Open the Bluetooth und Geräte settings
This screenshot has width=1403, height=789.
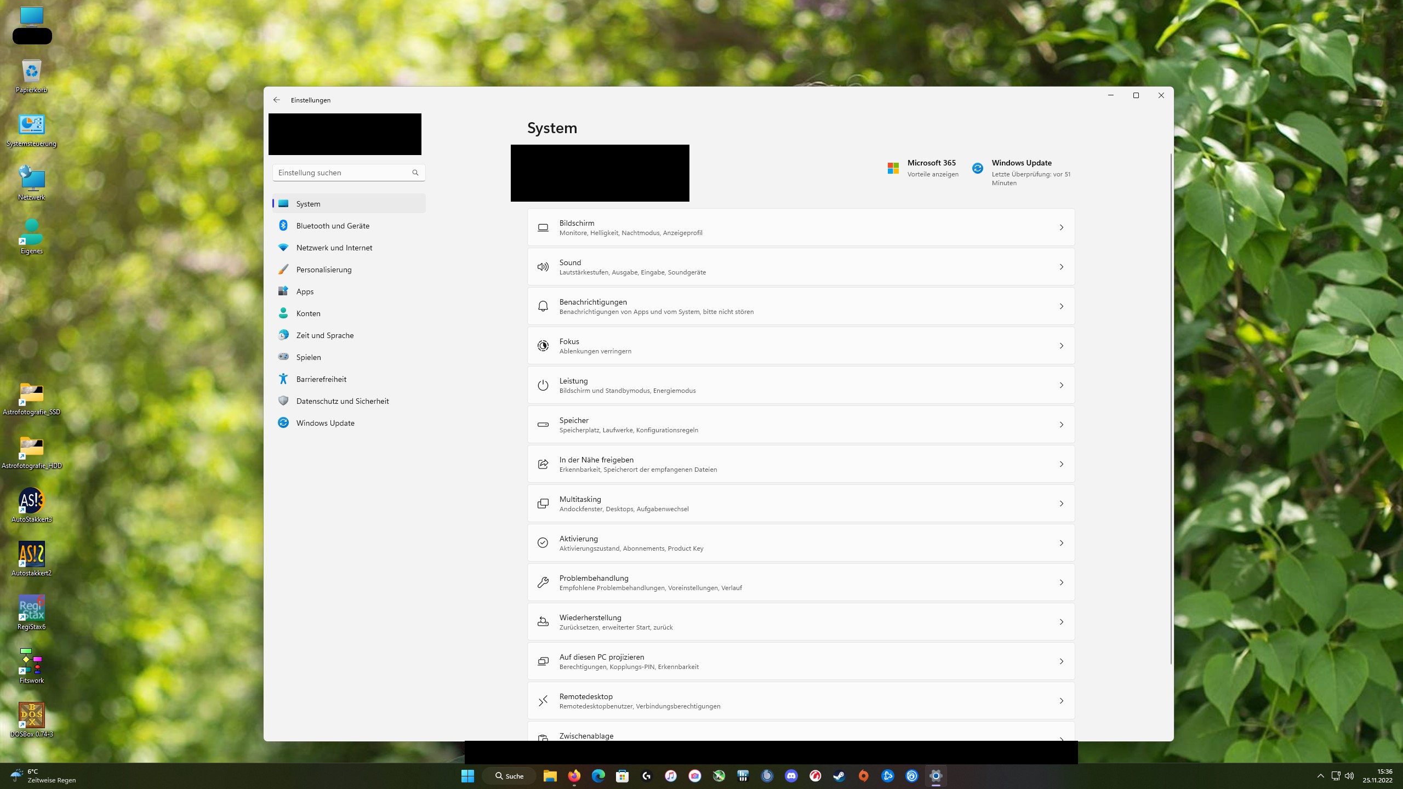tap(332, 226)
